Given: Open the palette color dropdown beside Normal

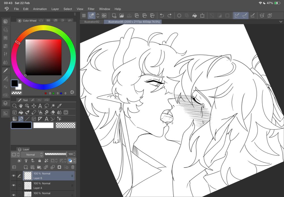Looking at the screenshot, I should [x=16, y=154].
